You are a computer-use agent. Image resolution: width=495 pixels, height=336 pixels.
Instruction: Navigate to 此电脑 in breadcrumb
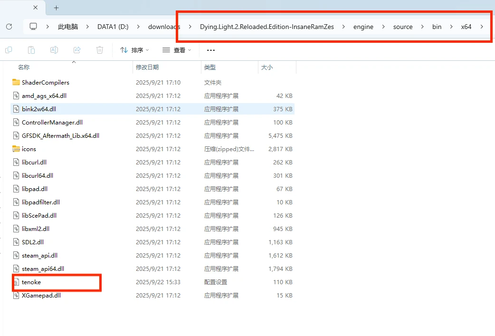tap(68, 27)
